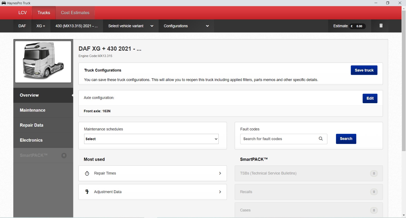406x218 pixels.
Task: Click the Edit axle configuration button
Action: 370,98
